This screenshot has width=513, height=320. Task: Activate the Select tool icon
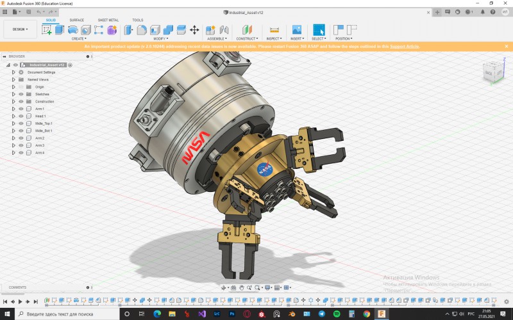tap(319, 29)
